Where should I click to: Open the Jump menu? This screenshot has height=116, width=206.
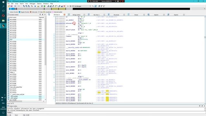coord(16,4)
